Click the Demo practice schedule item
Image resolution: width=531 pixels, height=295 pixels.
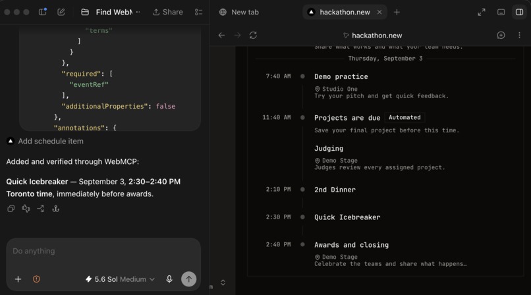coord(341,76)
